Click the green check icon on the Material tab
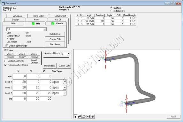Image resolution: width=183 pixels, height=122 pixels. coord(53,23)
